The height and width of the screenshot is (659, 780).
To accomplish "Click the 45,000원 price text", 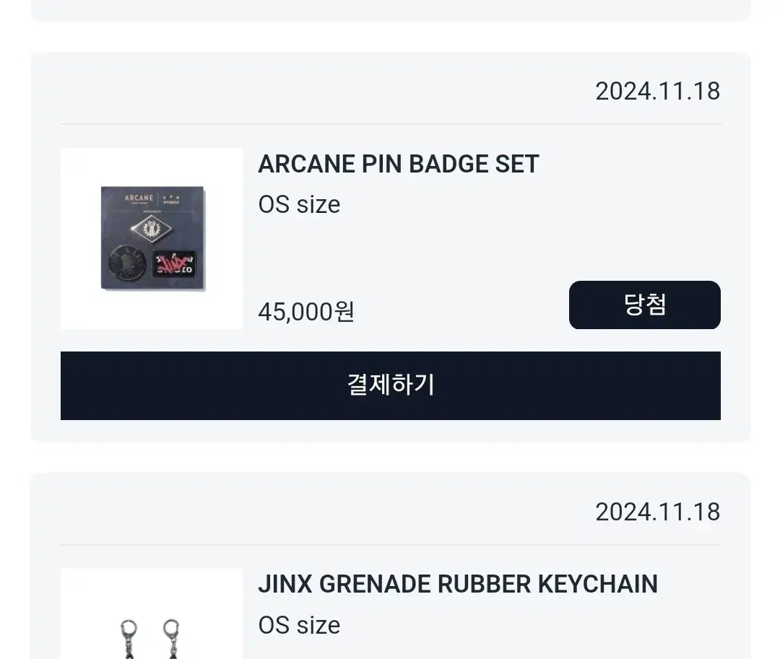I will pyautogui.click(x=306, y=312).
